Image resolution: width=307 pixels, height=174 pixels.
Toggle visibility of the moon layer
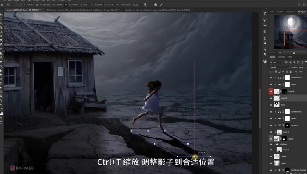click(271, 104)
